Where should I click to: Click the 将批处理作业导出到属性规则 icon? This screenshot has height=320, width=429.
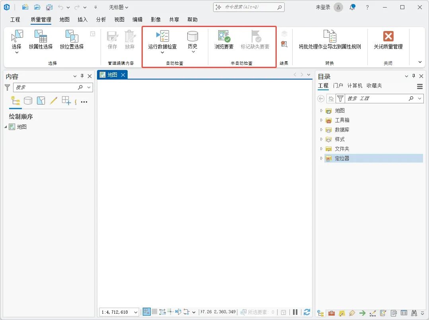(x=330, y=36)
